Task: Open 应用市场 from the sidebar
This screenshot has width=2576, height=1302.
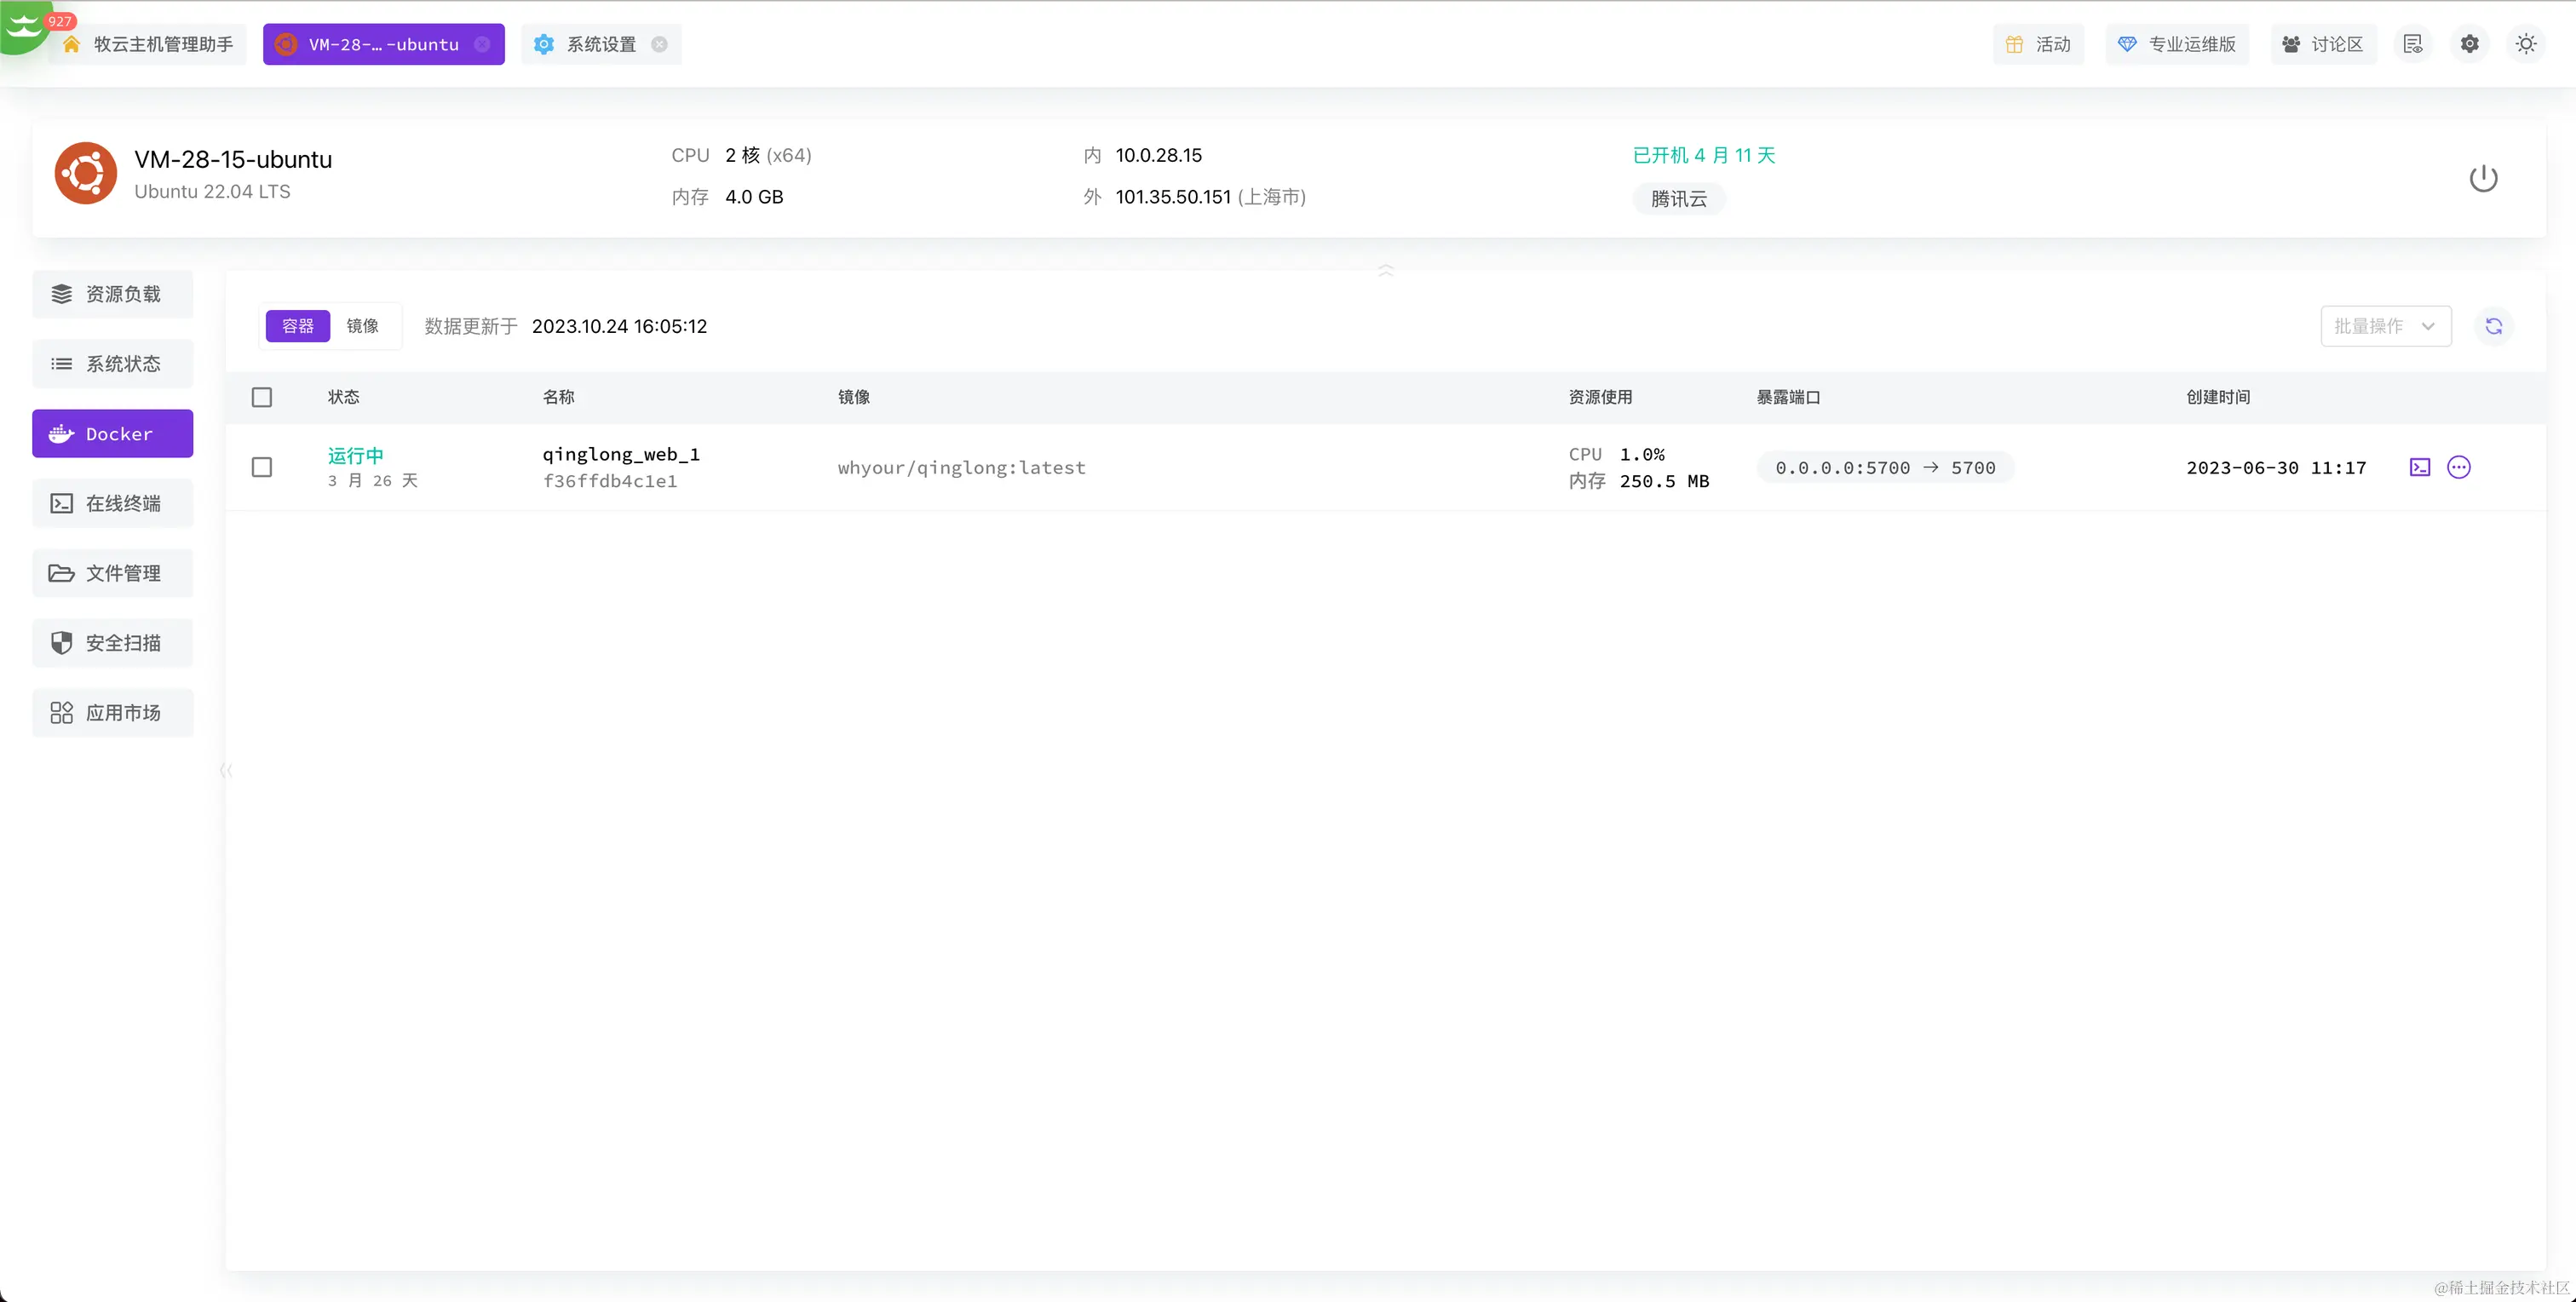Action: point(112,713)
